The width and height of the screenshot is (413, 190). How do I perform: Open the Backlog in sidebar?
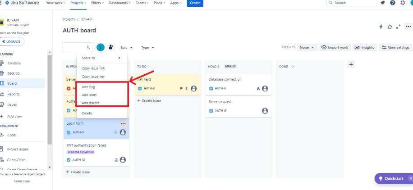[14, 73]
